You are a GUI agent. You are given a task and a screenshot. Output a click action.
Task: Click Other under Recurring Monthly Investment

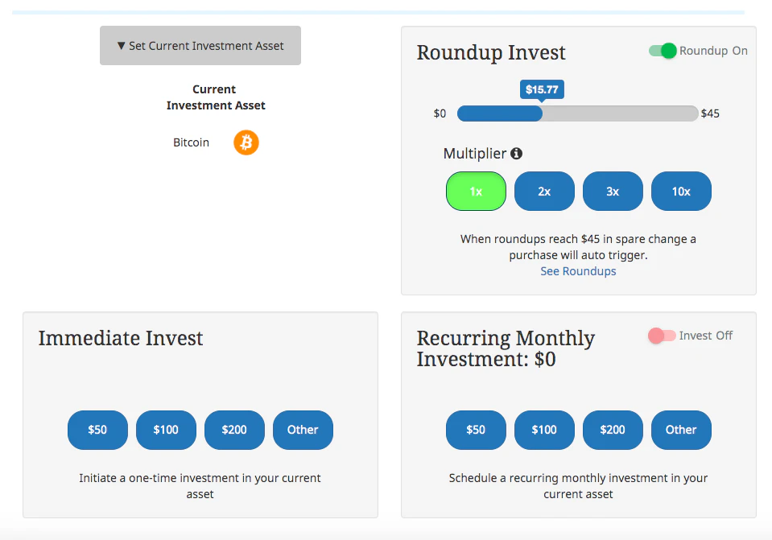tap(681, 430)
